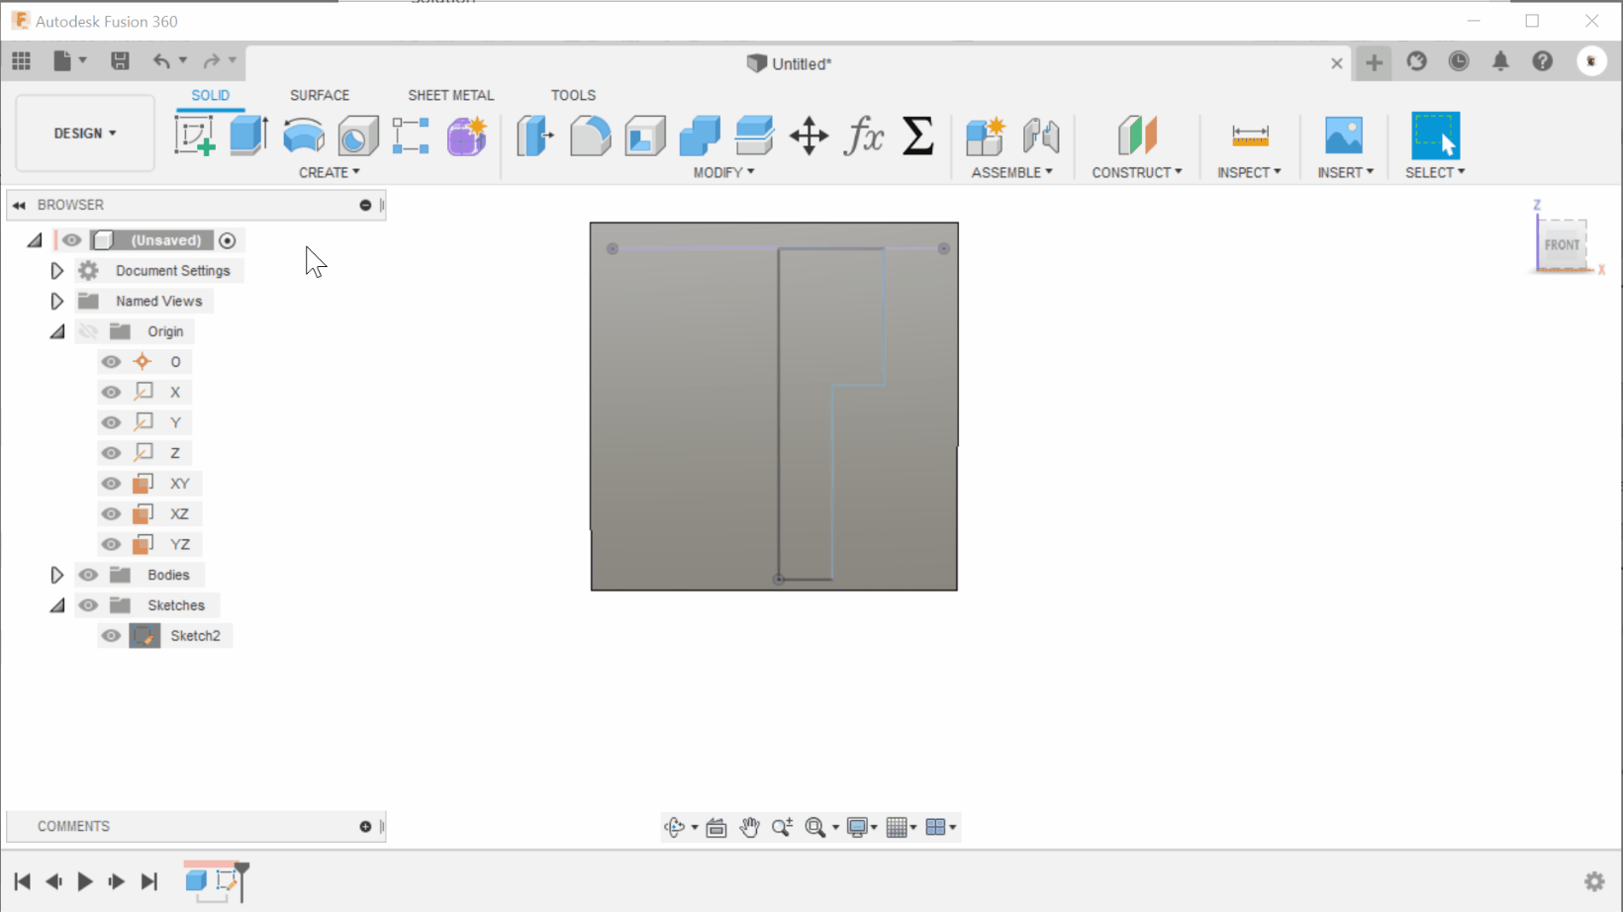Expand the Bodies folder
This screenshot has height=912, width=1623.
pyautogui.click(x=56, y=575)
